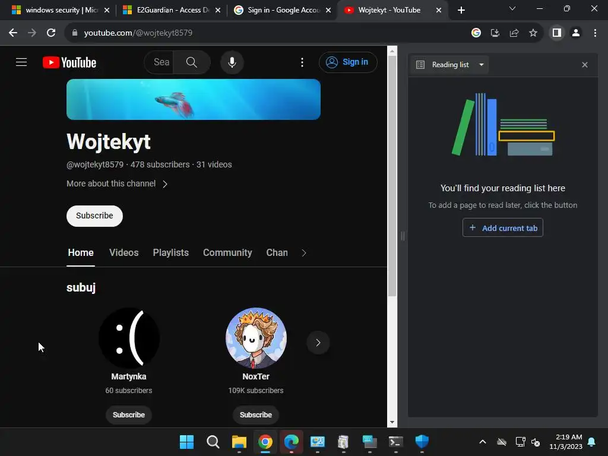Click the page scrollbar down arrow

pos(392,422)
